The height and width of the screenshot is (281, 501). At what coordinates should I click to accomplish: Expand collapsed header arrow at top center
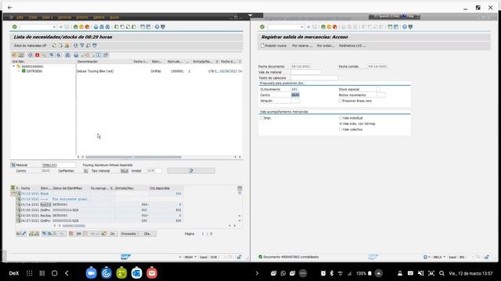pyautogui.click(x=250, y=15)
